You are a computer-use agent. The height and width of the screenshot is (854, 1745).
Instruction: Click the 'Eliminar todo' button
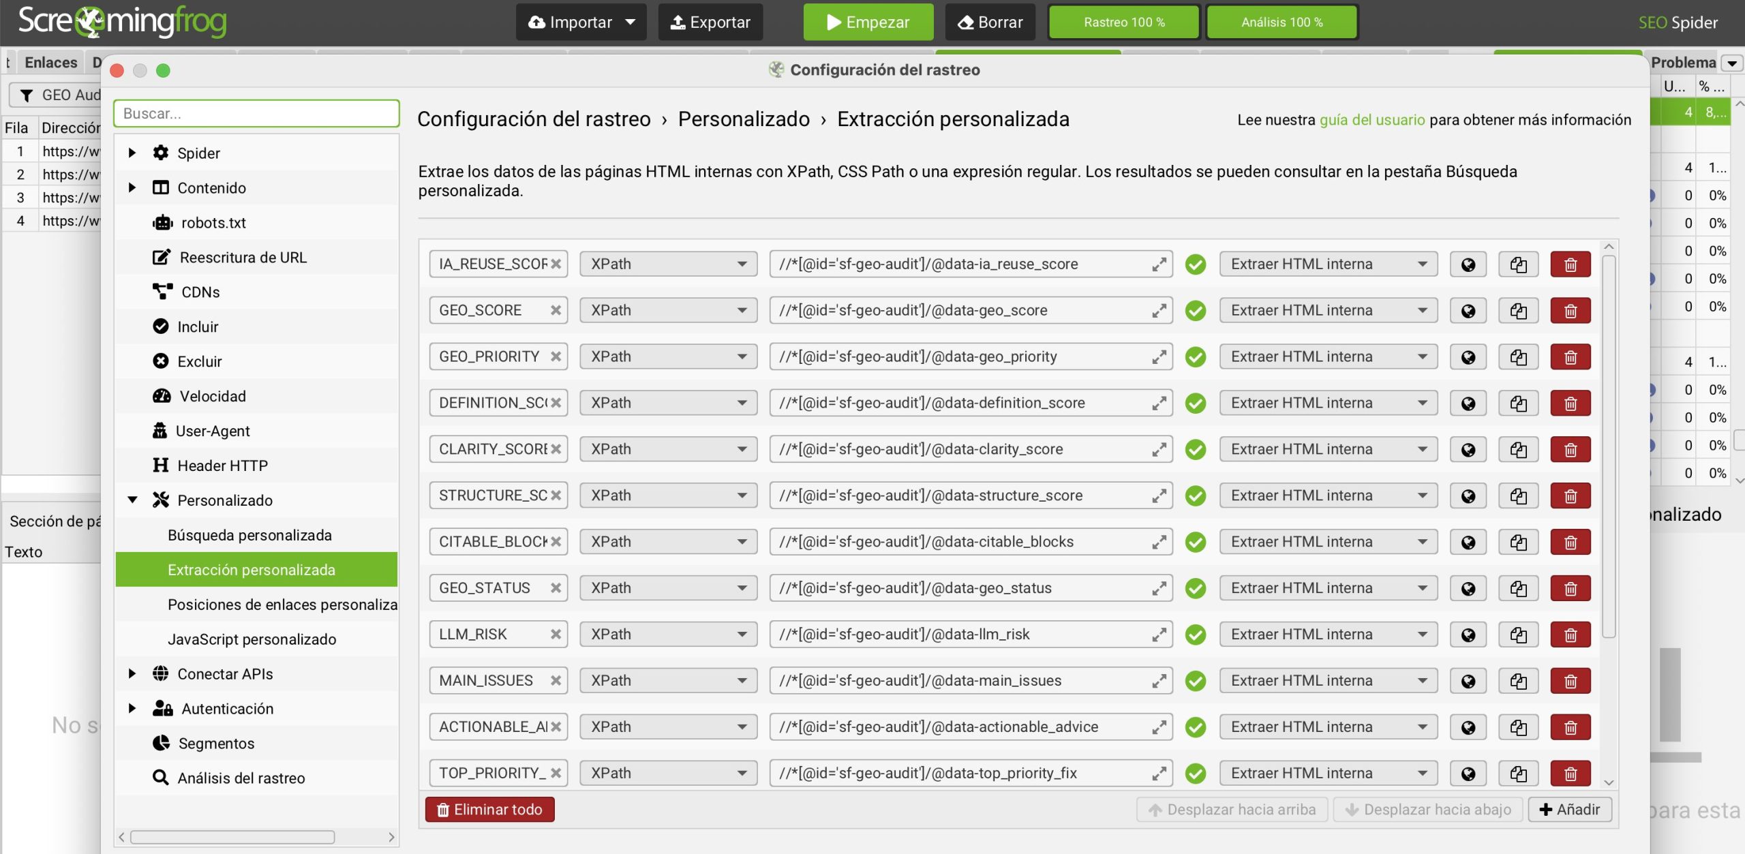click(489, 810)
